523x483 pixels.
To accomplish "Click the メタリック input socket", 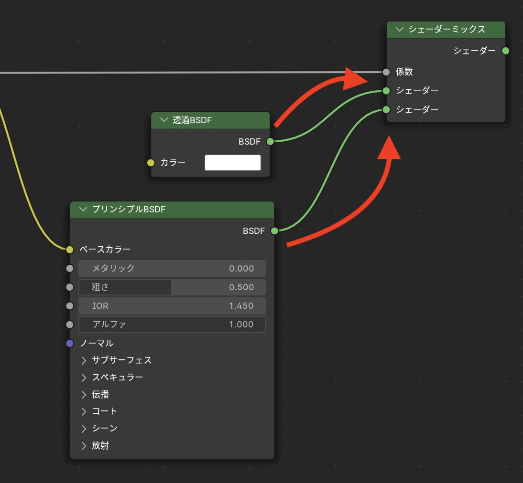I will click(x=70, y=268).
